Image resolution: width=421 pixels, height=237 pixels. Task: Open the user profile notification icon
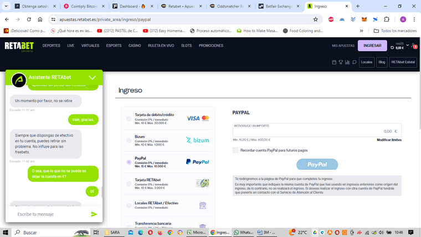[414, 46]
